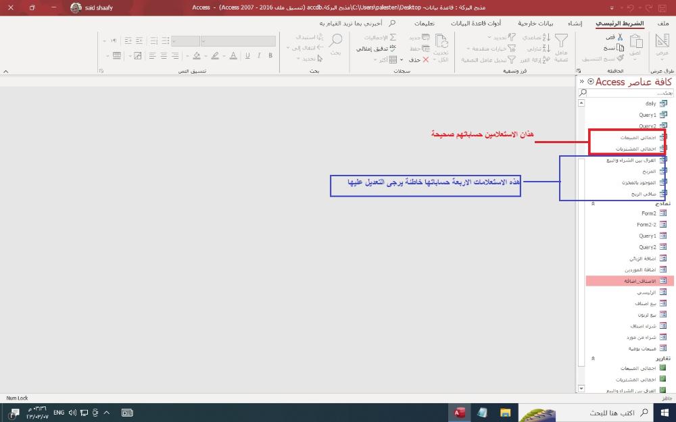Click navigation pane scrollbar down arrow
This screenshot has width=676, height=422.
(581, 388)
